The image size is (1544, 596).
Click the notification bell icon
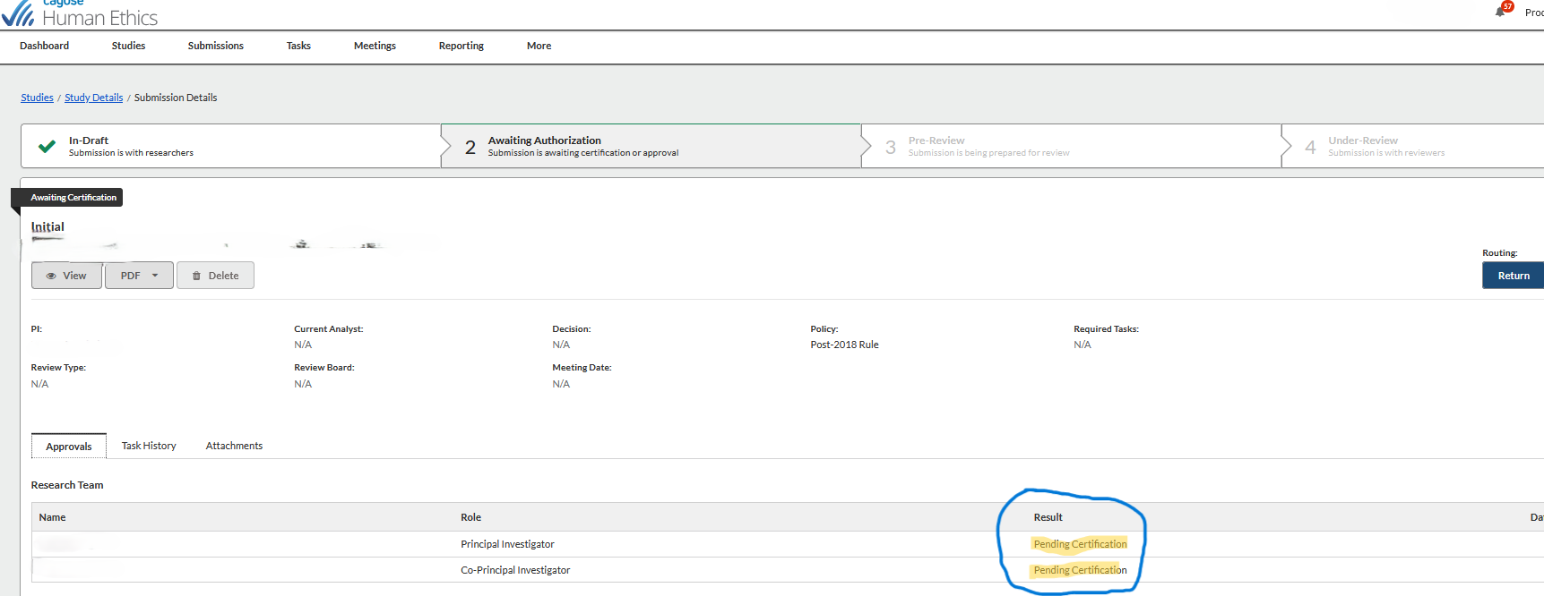(x=1500, y=12)
